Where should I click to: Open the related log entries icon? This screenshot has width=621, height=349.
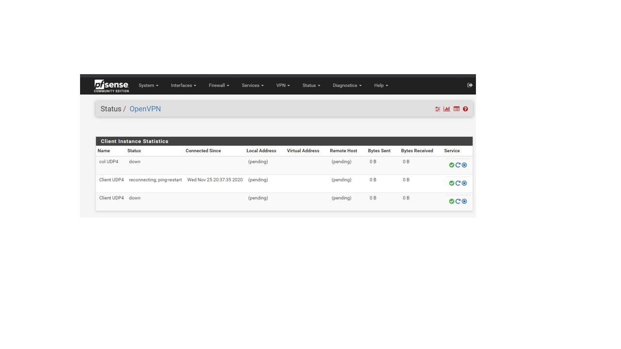[457, 109]
